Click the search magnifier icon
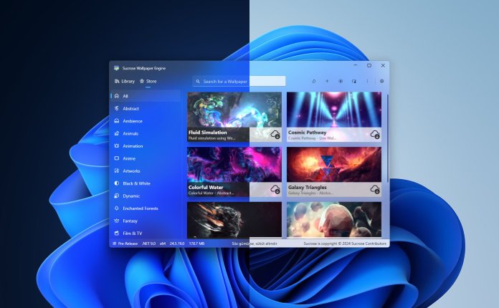499x308 pixels. click(198, 82)
